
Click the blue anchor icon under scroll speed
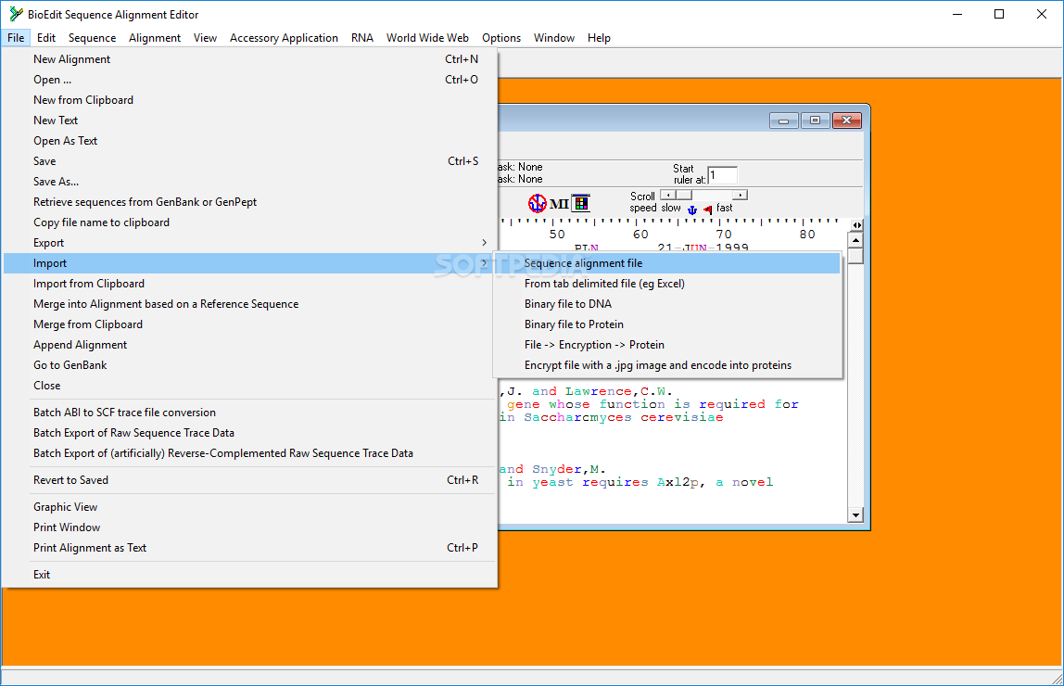tap(692, 210)
